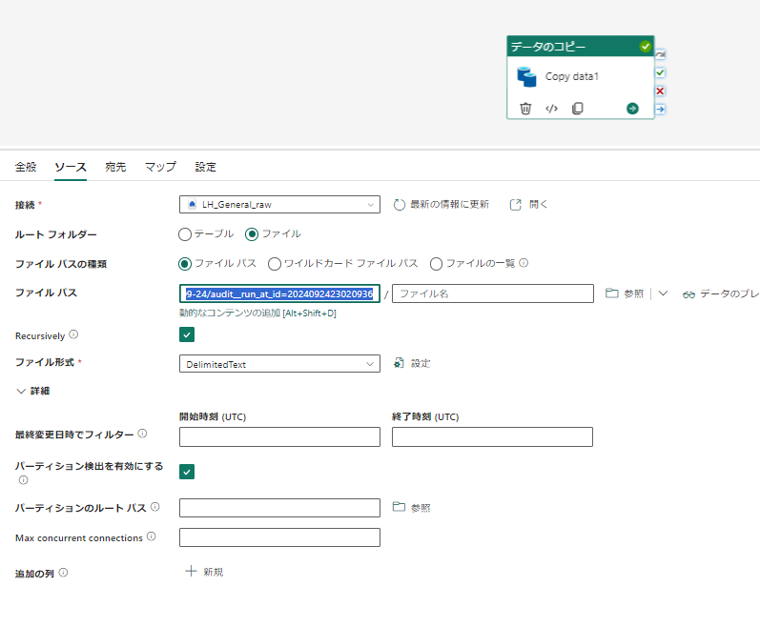
Task: Show info for パーティション検出を有効にする
Action: 23,480
